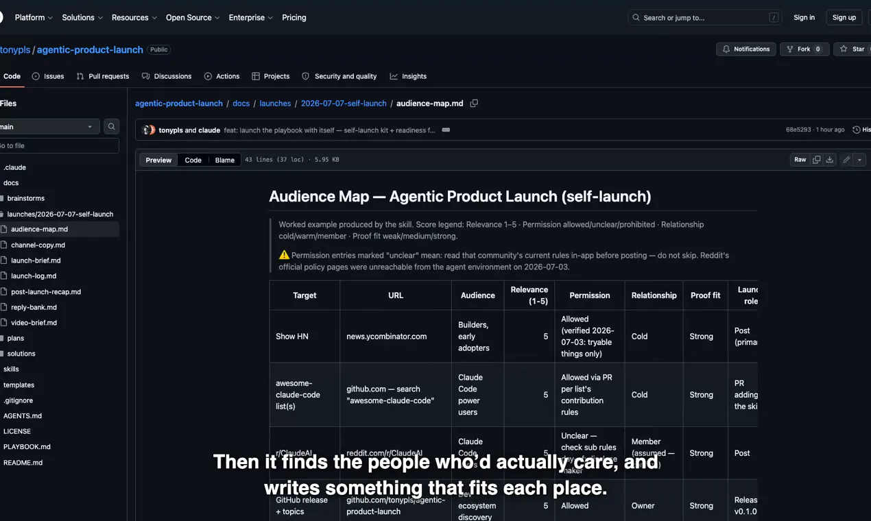Open post-launch-recap.md file
This screenshot has height=521, width=871.
tap(46, 291)
